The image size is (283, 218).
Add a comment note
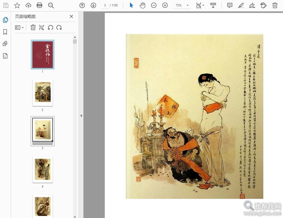[x=230, y=5]
